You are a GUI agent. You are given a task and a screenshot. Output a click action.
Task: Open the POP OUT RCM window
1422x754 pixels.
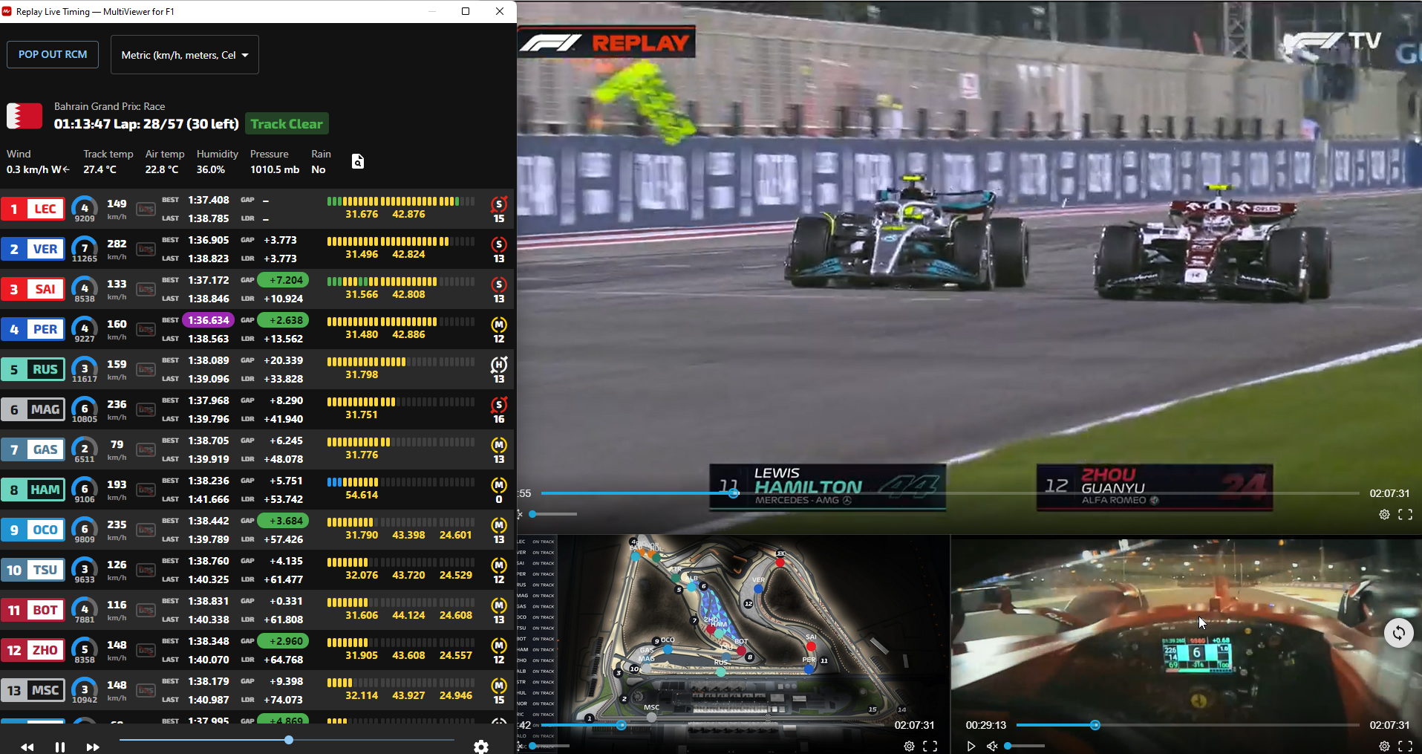(53, 54)
